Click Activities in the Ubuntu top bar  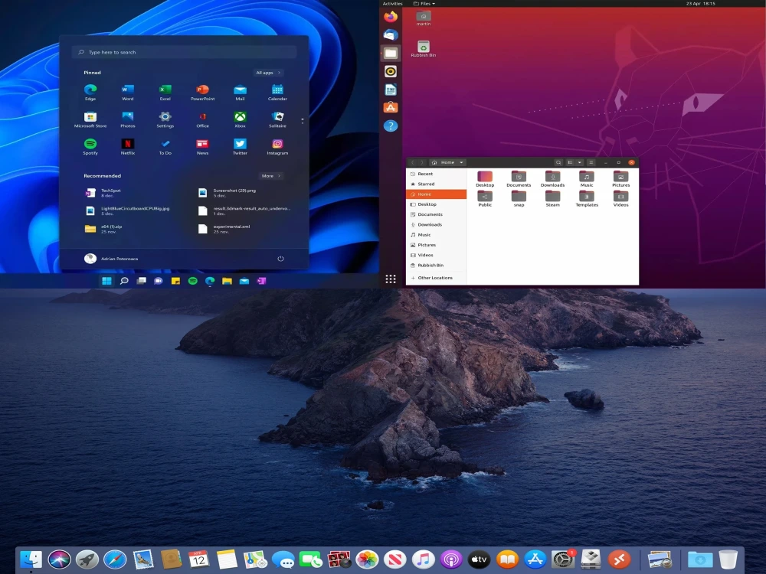[x=392, y=3]
